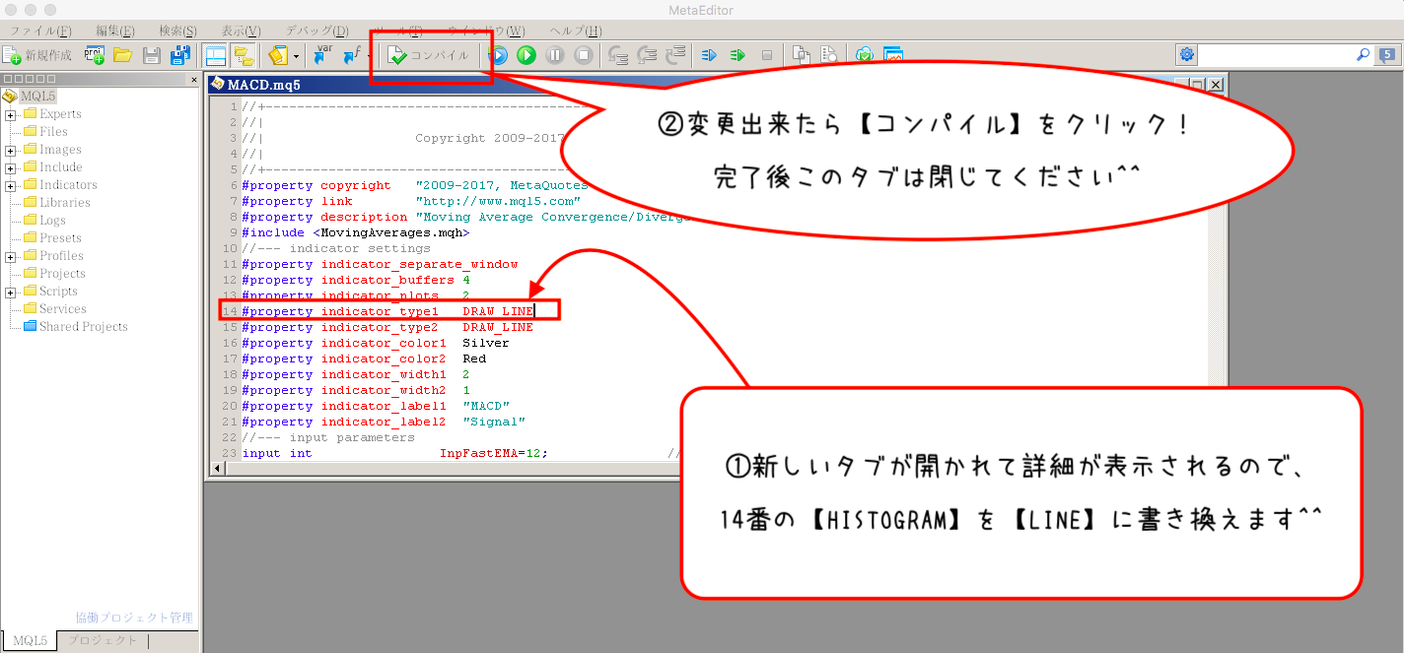Click the pause debugging icon
The height and width of the screenshot is (653, 1404).
(555, 56)
